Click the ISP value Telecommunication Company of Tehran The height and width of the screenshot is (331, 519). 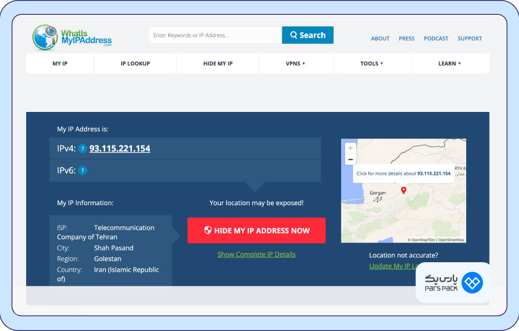tap(106, 232)
